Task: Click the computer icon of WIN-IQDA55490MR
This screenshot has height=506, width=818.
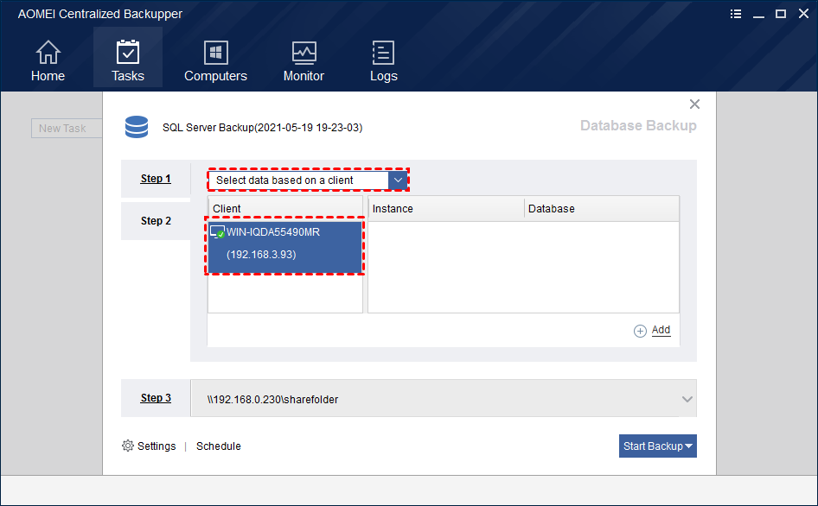Action: click(x=218, y=232)
